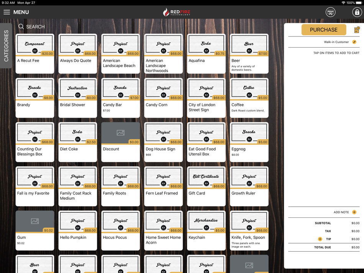Screen dimensions: 364x273
Task: Tap the TIP label
Action: point(328,239)
